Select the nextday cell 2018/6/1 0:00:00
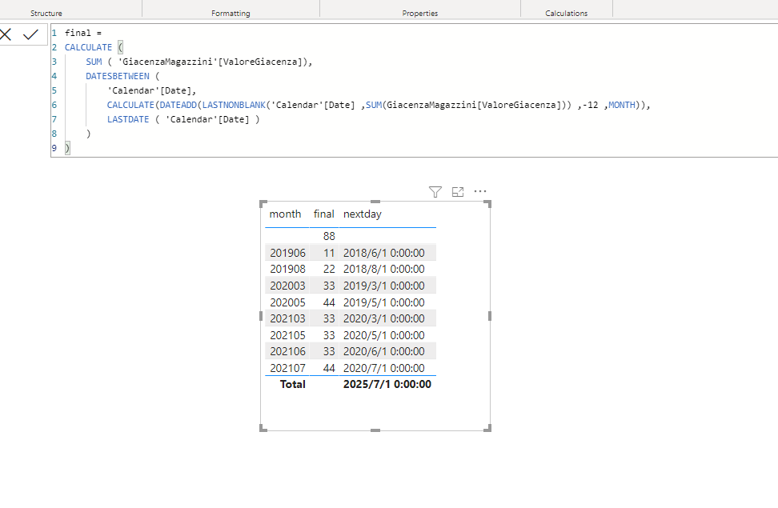Screen dimensions: 778x508 pyautogui.click(x=384, y=253)
